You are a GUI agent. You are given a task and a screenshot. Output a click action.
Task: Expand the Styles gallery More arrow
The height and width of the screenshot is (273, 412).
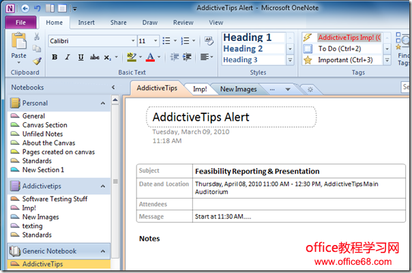click(290, 60)
